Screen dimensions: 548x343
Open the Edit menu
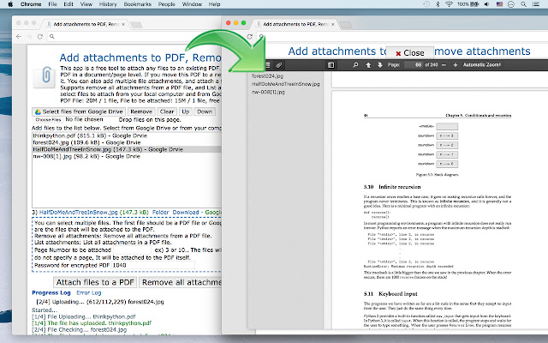pos(68,4)
